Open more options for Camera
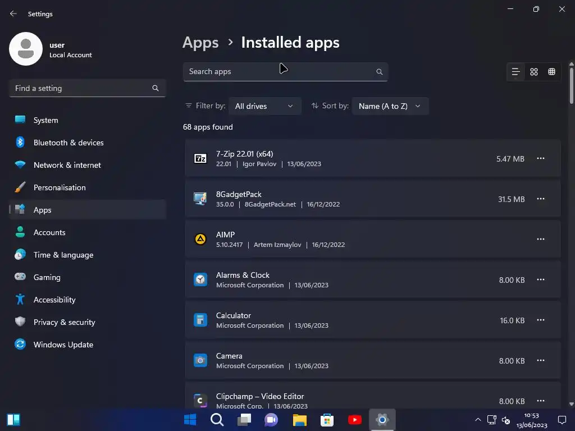The image size is (575, 431). coord(541,361)
